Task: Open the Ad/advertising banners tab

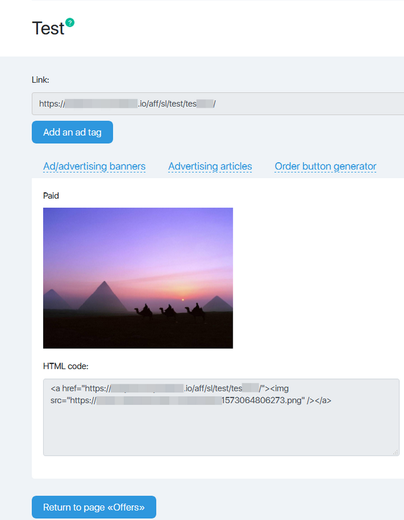Action: point(94,166)
